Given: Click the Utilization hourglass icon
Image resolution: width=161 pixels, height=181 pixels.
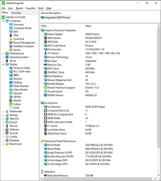Looking at the screenshot, I should point(42,171).
